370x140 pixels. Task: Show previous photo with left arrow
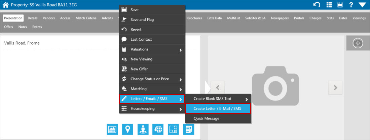(218, 87)
